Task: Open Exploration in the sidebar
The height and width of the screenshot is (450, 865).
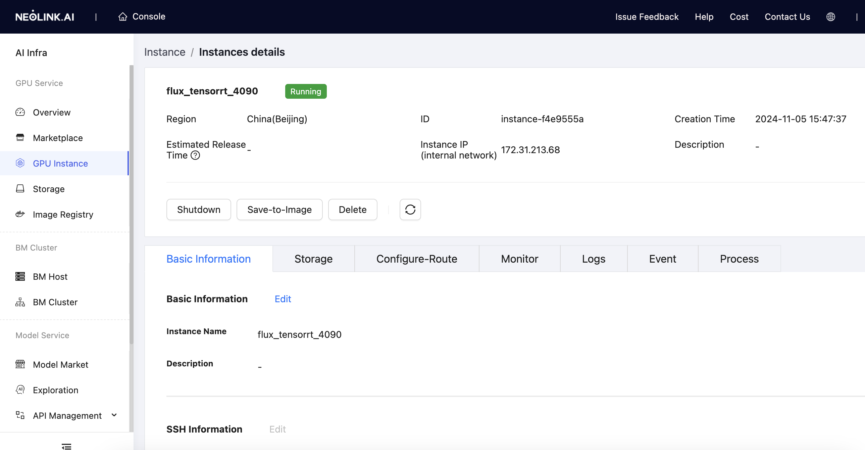Action: tap(64, 390)
